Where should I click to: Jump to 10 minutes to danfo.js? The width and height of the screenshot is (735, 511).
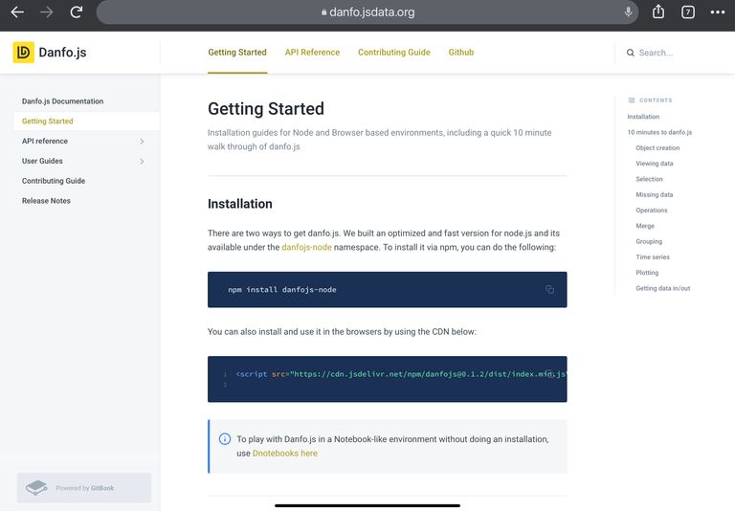tap(659, 132)
